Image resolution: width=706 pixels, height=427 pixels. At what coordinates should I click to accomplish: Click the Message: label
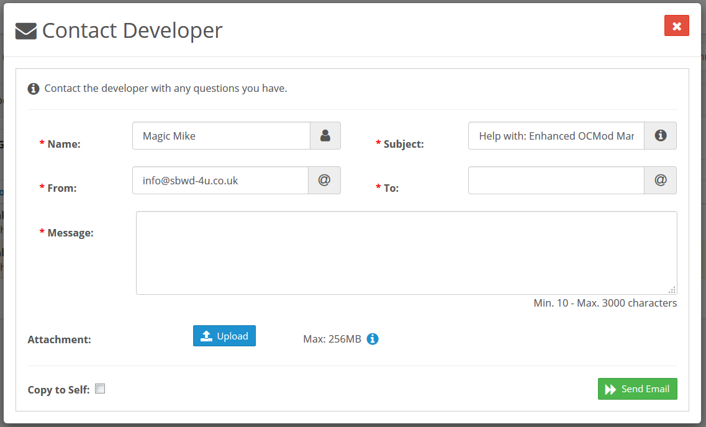[x=70, y=233]
